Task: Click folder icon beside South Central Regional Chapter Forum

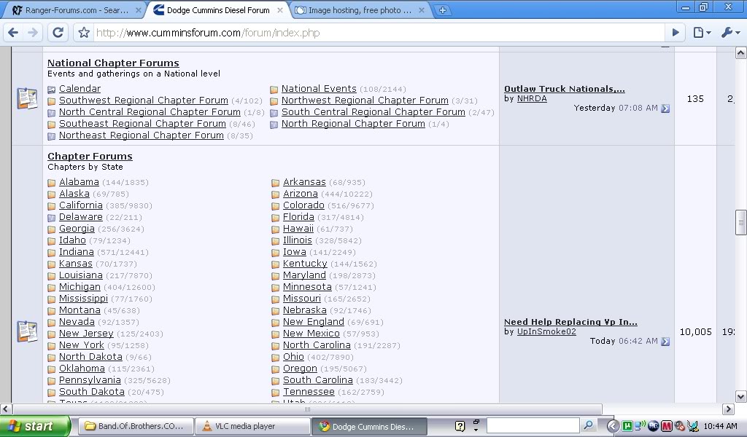Action: pos(274,113)
